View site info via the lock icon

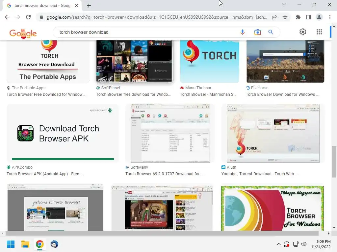pyautogui.click(x=41, y=17)
